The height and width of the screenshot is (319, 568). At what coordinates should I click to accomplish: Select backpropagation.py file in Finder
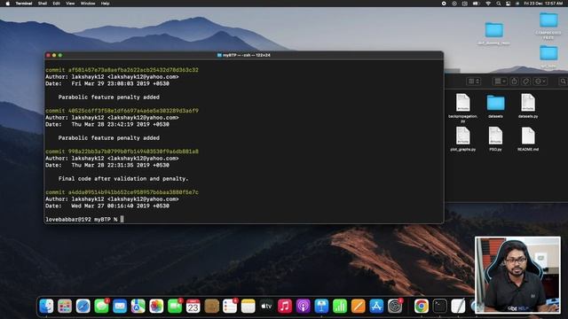(463, 108)
